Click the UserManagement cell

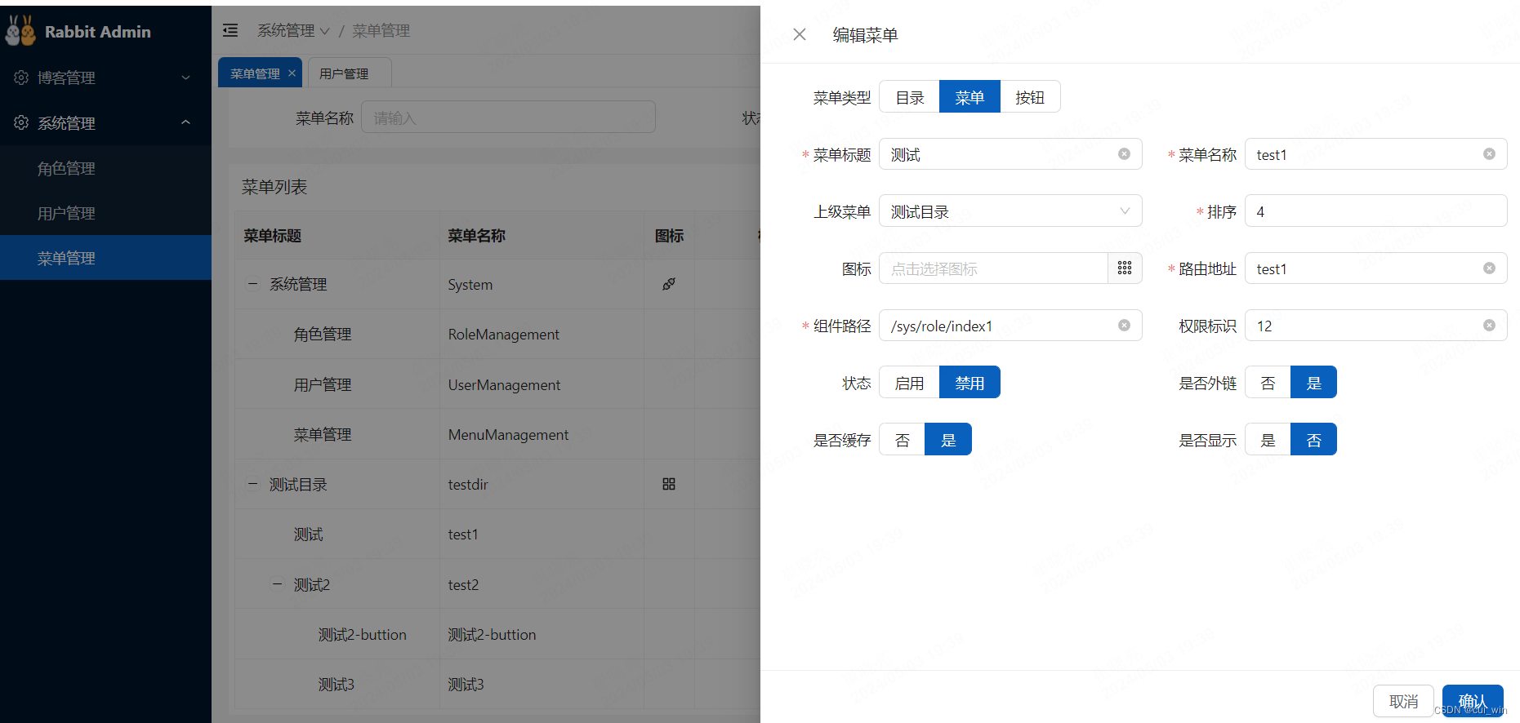[542, 384]
